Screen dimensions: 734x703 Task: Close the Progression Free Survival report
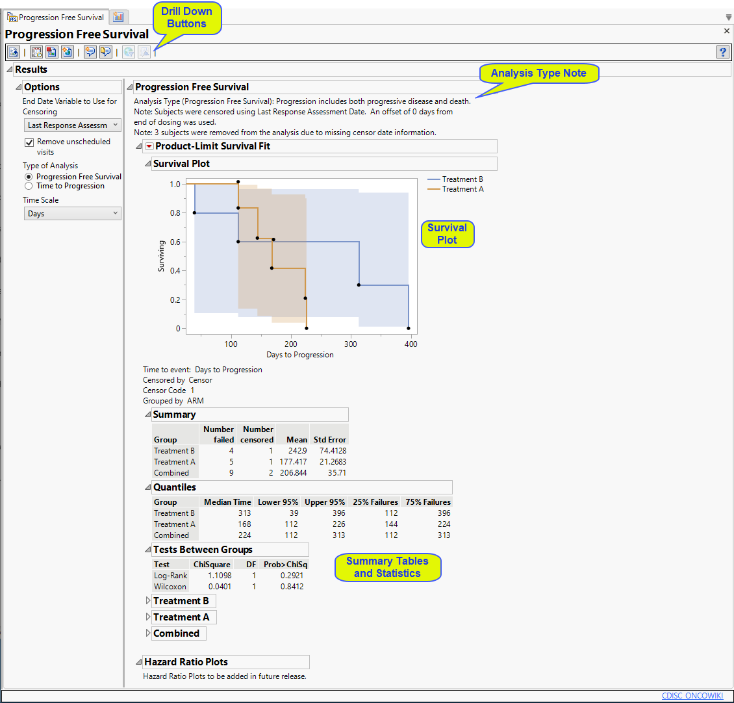pyautogui.click(x=726, y=31)
